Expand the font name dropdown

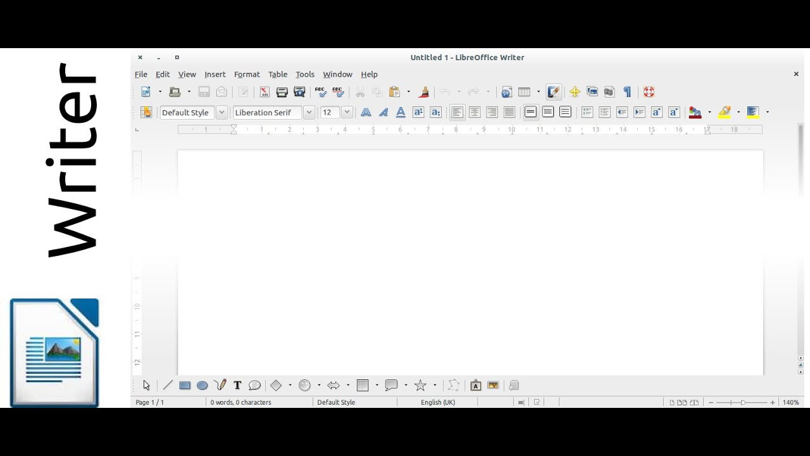[x=309, y=112]
